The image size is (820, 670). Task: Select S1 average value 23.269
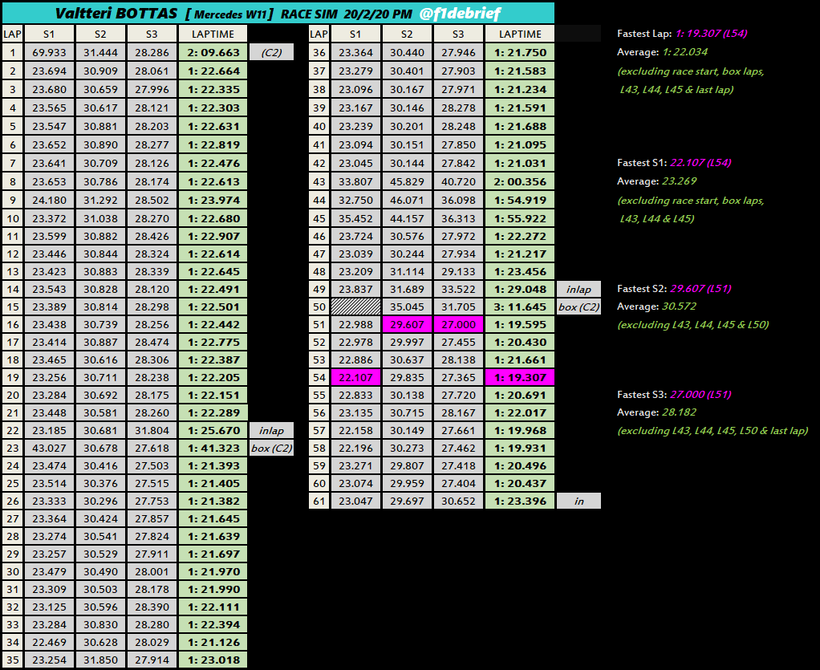point(680,181)
